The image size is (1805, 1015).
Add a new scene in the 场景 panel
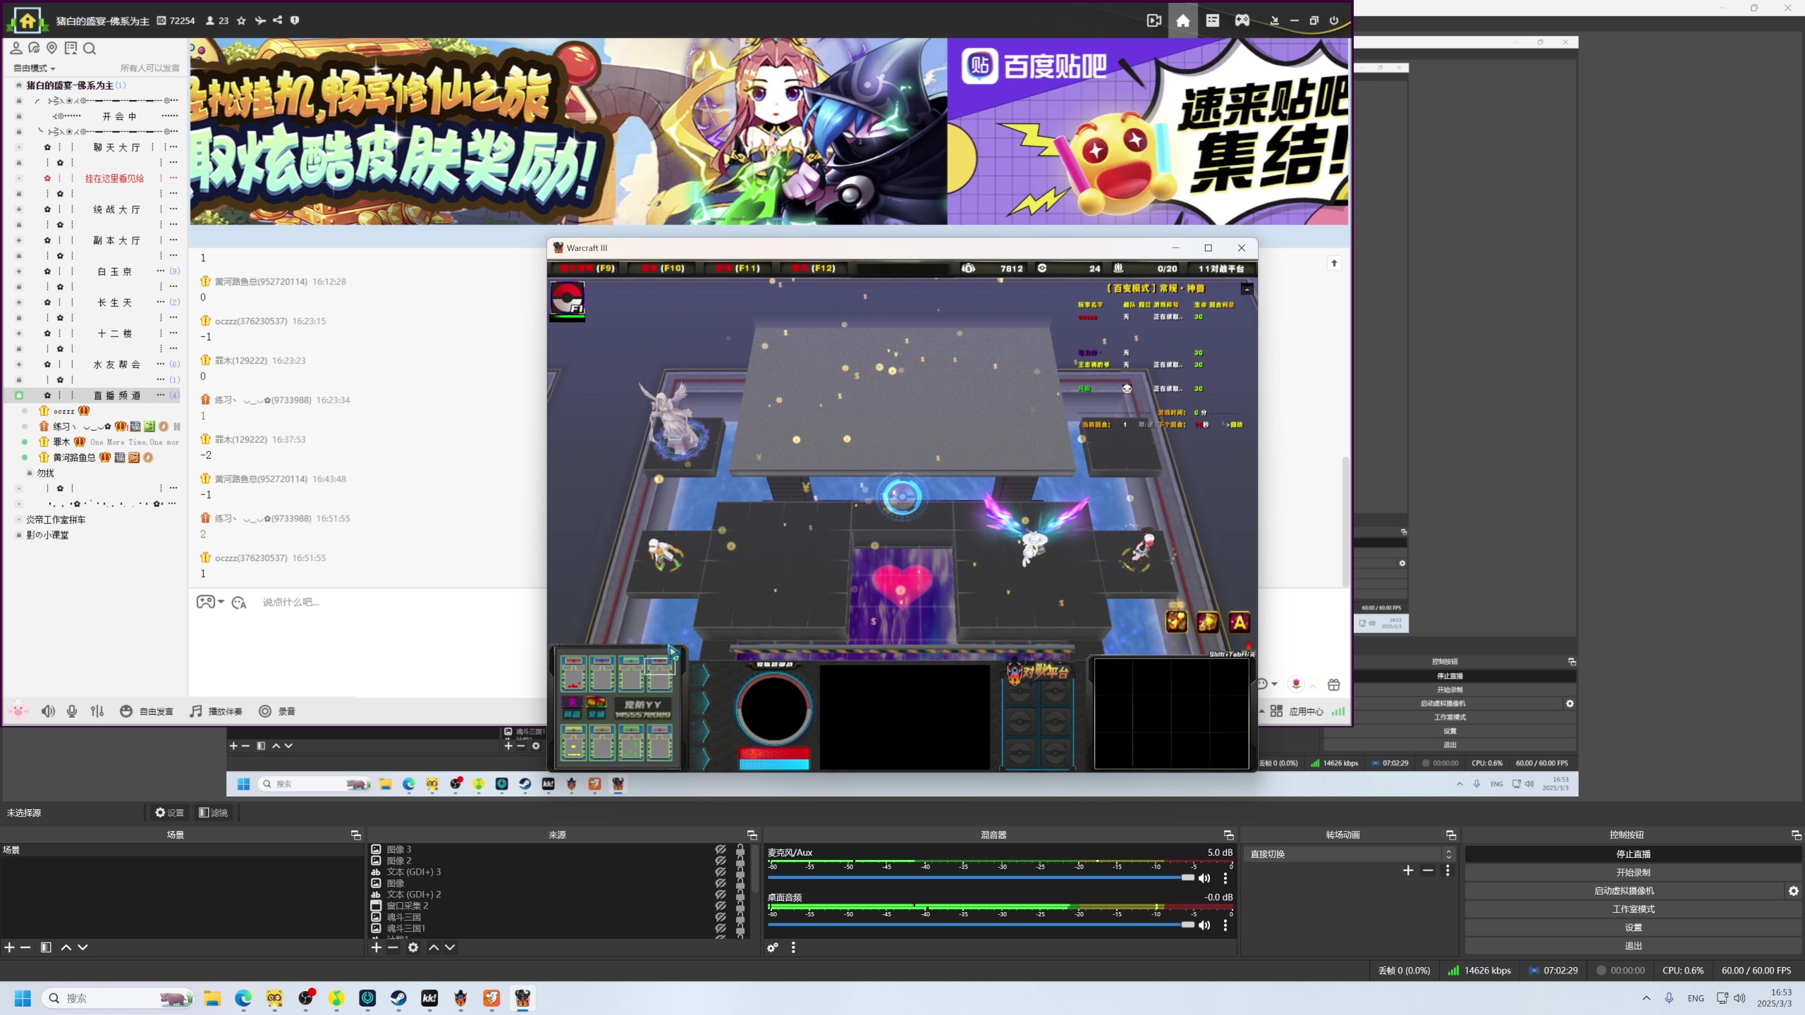[9, 947]
